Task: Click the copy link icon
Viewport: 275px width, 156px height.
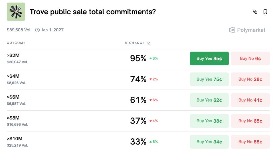Action: [255, 12]
